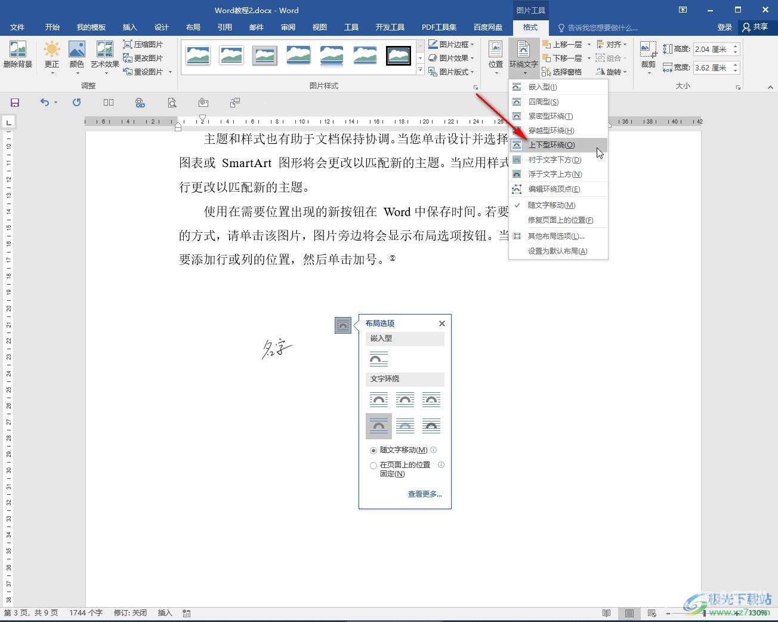The width and height of the screenshot is (778, 622).
Task: Click the height (高度) input field
Action: 712,50
